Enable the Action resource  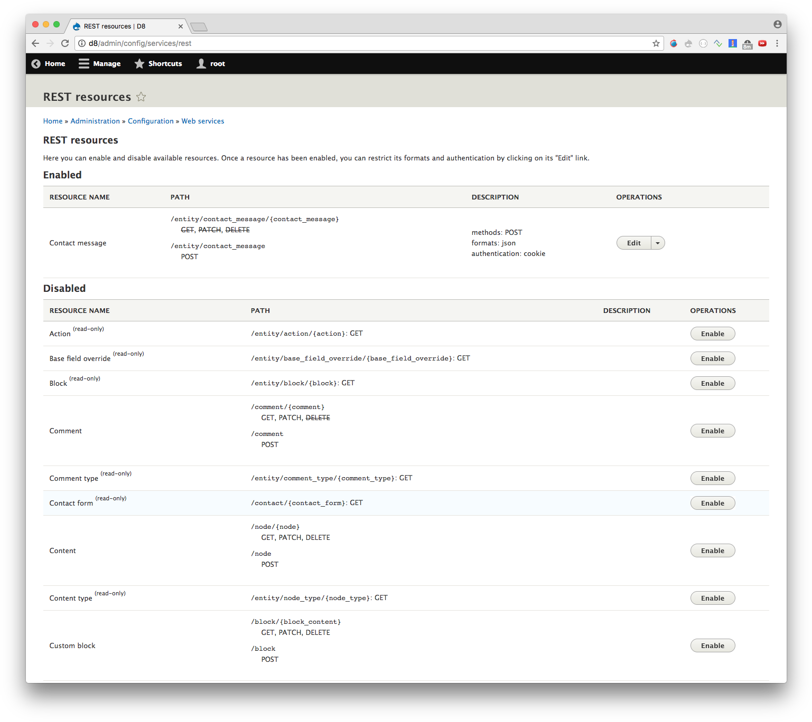(713, 334)
